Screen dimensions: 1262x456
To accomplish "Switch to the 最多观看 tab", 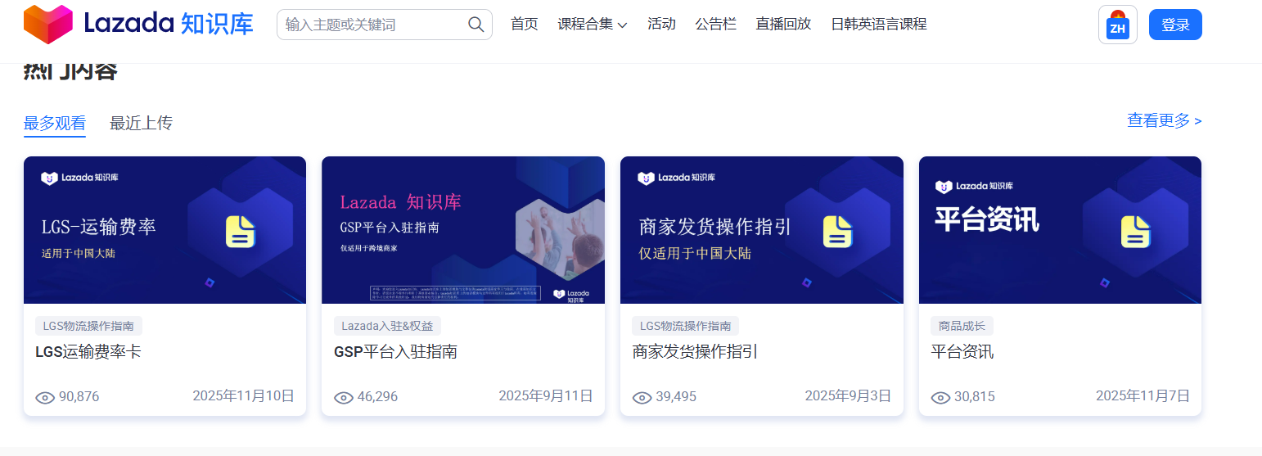I will tap(55, 124).
